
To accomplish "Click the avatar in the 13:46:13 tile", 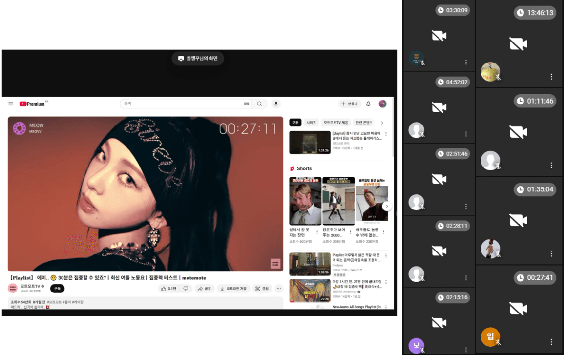I will tap(490, 72).
